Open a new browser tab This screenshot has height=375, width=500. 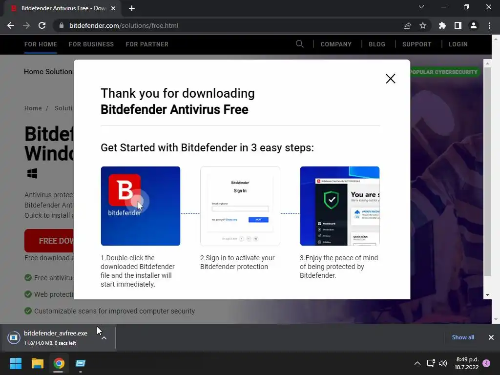(x=132, y=8)
